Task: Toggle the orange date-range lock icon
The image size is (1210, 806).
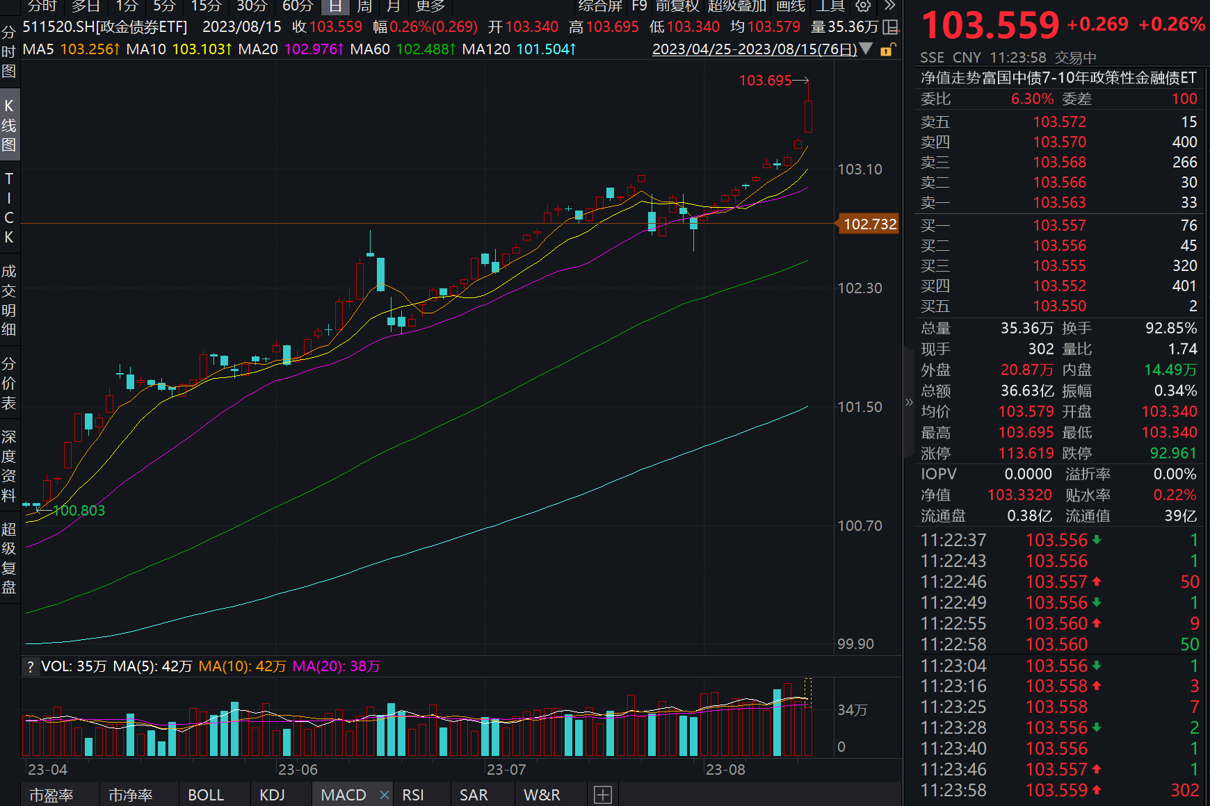Action: [x=887, y=49]
